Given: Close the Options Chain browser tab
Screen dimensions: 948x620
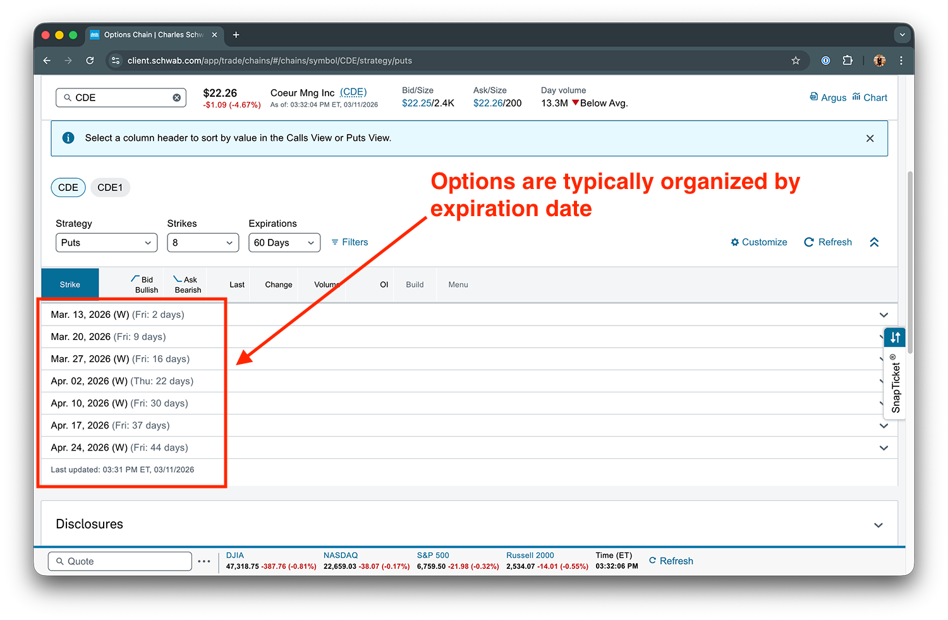Looking at the screenshot, I should point(214,35).
